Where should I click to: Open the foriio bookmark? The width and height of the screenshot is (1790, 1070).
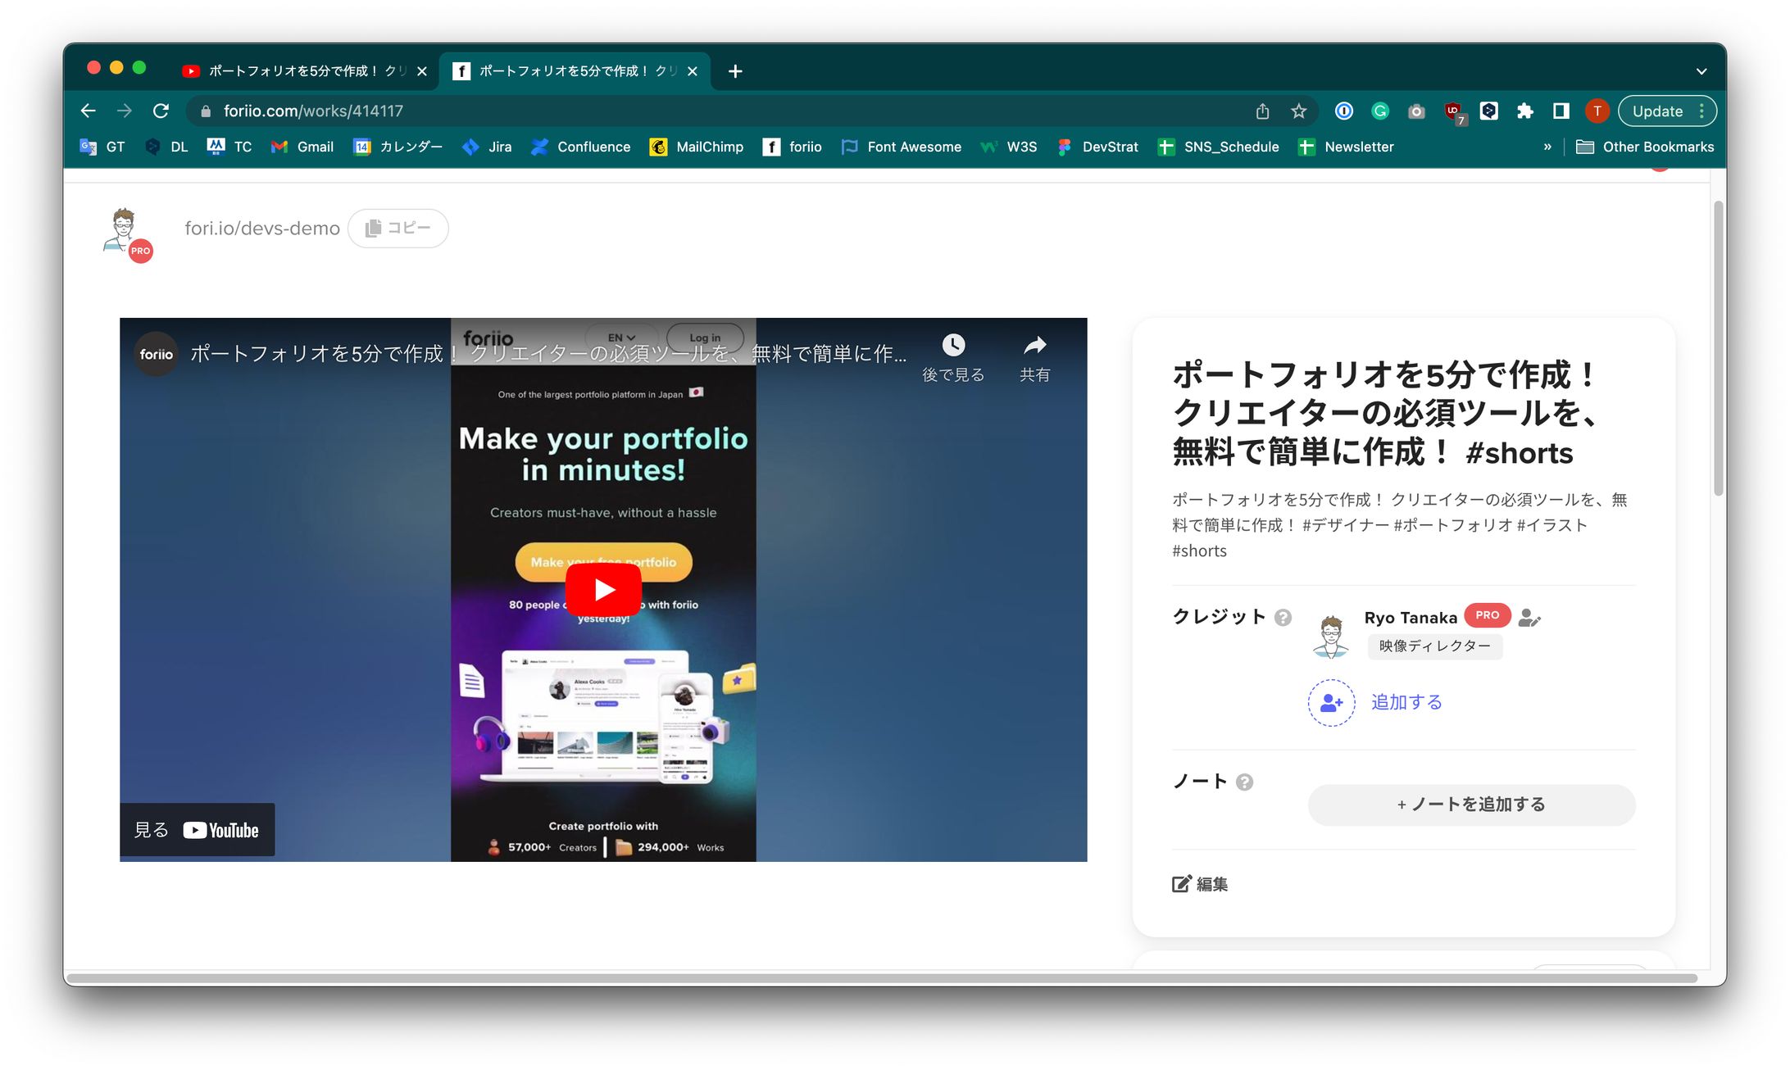point(792,147)
